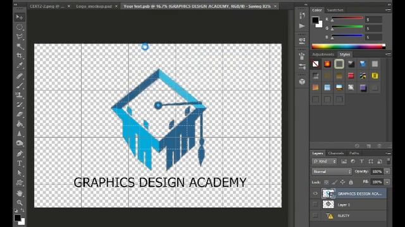Switch to the Adjustments tab
This screenshot has width=405, height=227.
tap(323, 54)
